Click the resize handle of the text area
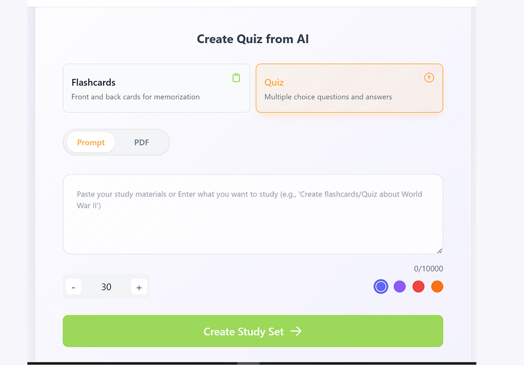The width and height of the screenshot is (524, 365). [438, 250]
